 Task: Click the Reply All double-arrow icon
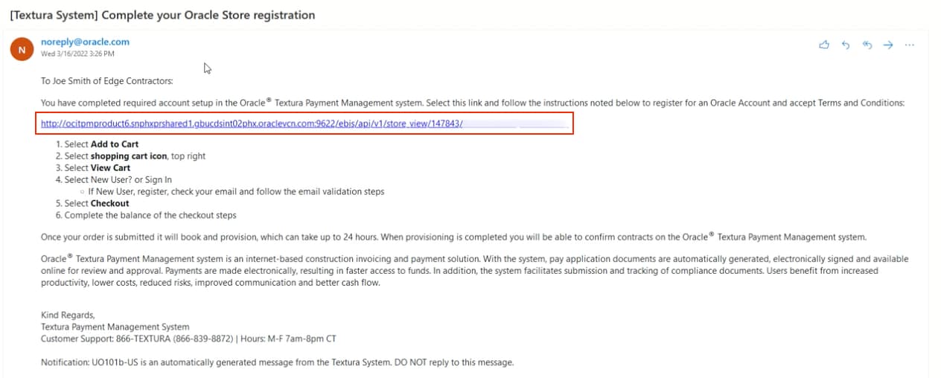(867, 45)
